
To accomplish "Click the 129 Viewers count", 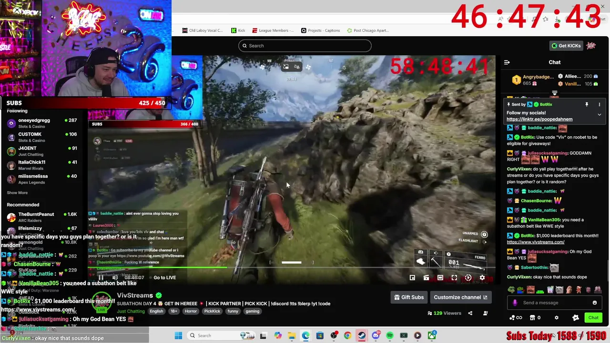I will click(x=445, y=313).
